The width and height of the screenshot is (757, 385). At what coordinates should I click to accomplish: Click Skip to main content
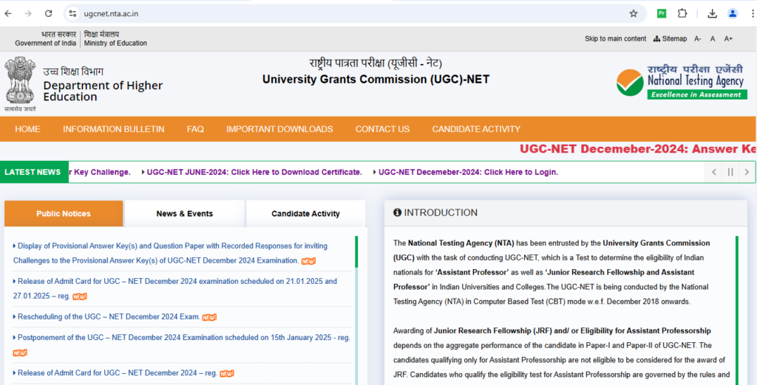615,38
